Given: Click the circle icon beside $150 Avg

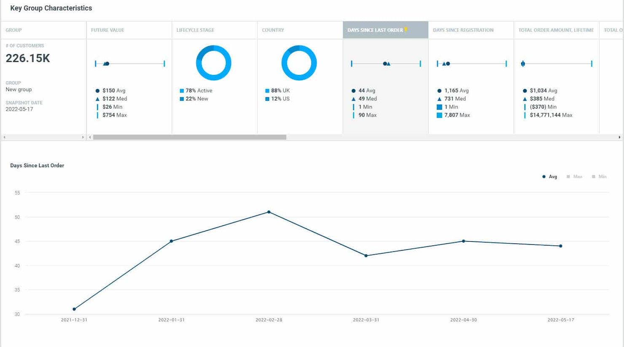Looking at the screenshot, I should pyautogui.click(x=98, y=90).
